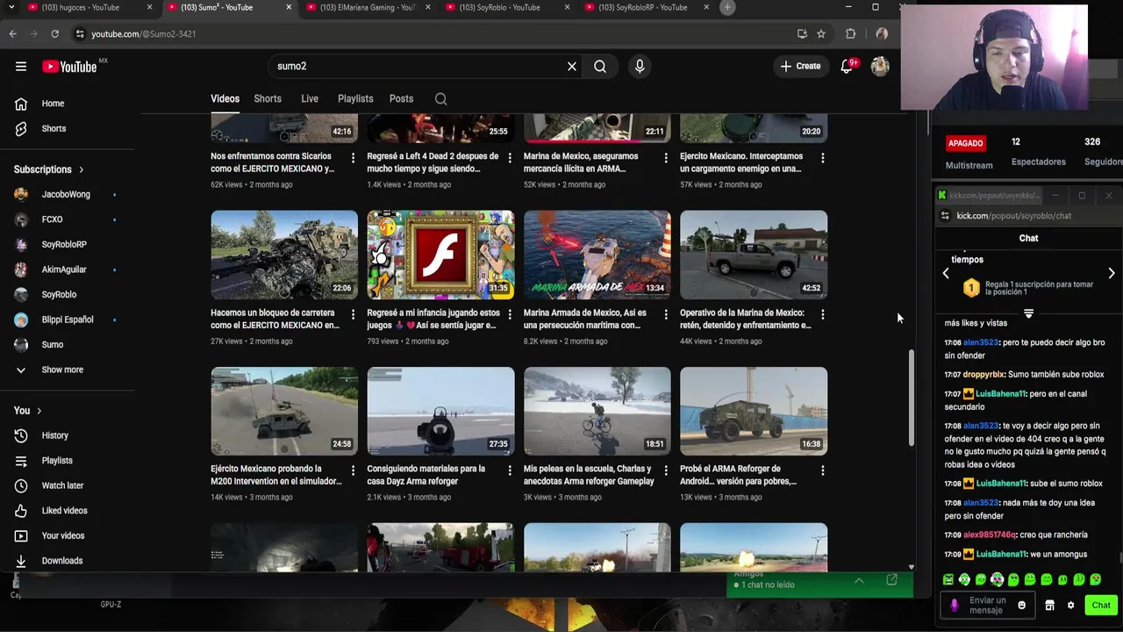Open 'Consiguiendo materiales para la casa' video title
Screen dimensions: 1123x632
pos(426,475)
